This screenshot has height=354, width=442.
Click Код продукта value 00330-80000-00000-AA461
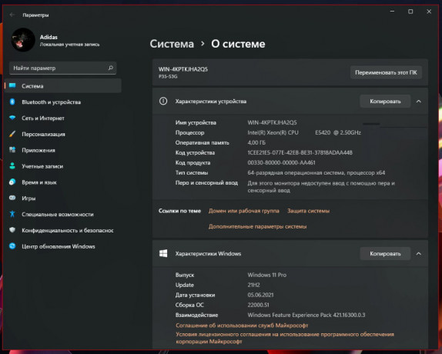click(281, 162)
